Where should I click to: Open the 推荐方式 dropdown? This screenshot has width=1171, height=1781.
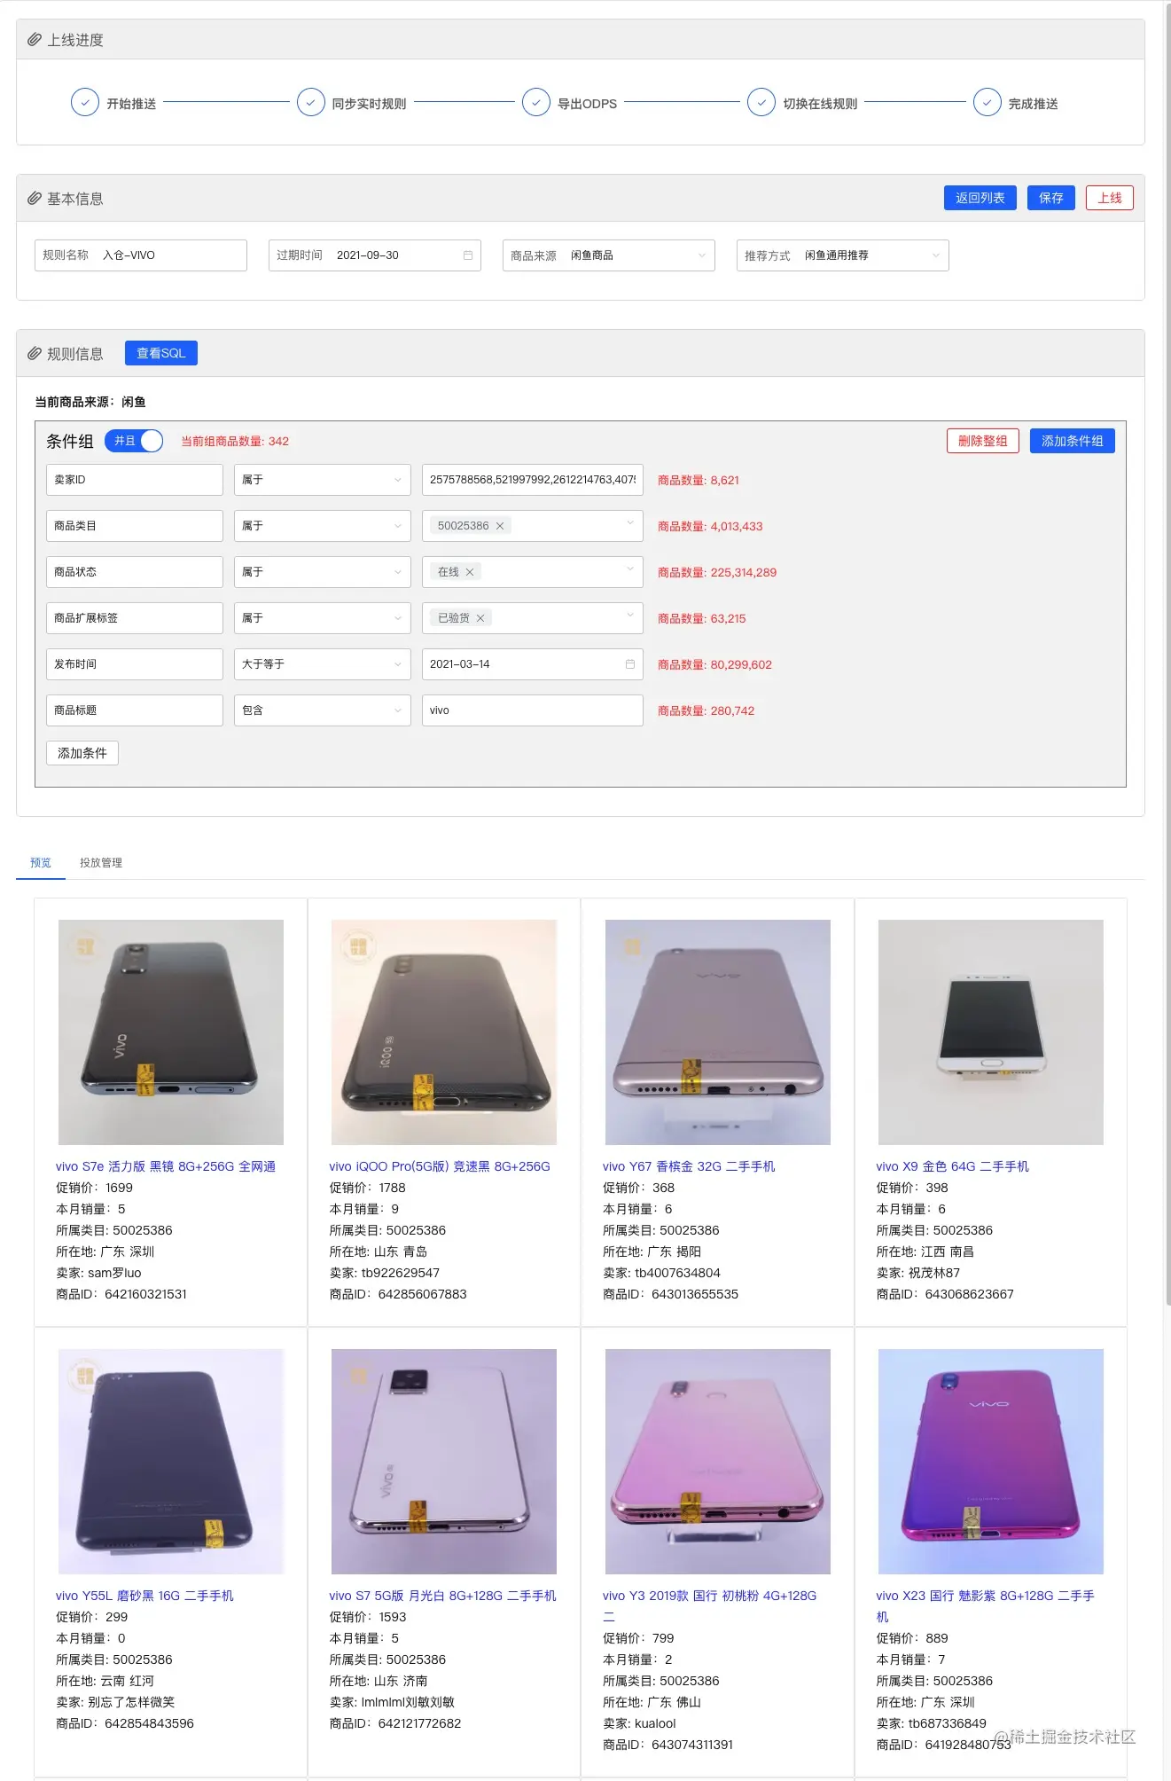tap(843, 255)
